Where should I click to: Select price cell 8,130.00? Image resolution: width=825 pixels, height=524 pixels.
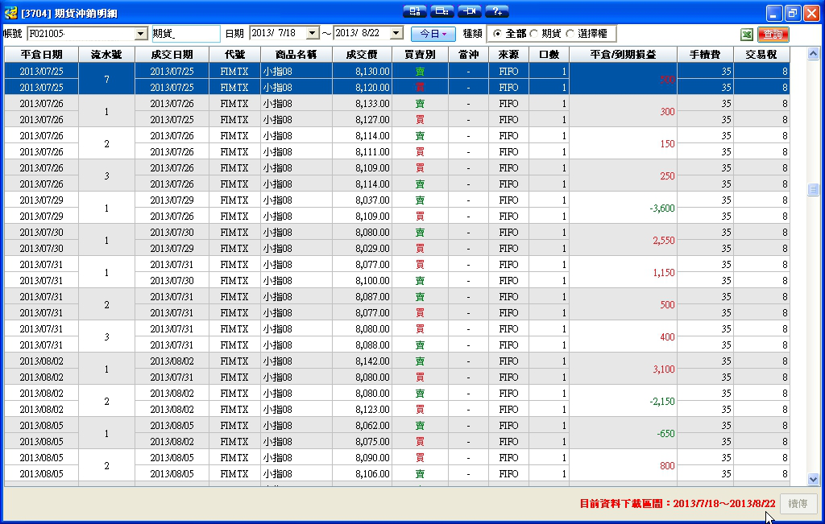click(x=362, y=72)
